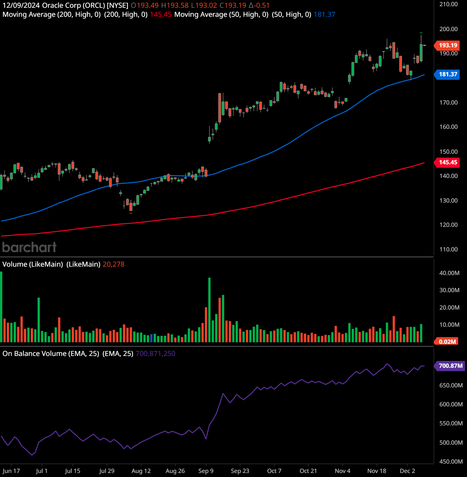Click the Jun 17 date label
Viewport: 467px width, 477px height.
click(11, 471)
